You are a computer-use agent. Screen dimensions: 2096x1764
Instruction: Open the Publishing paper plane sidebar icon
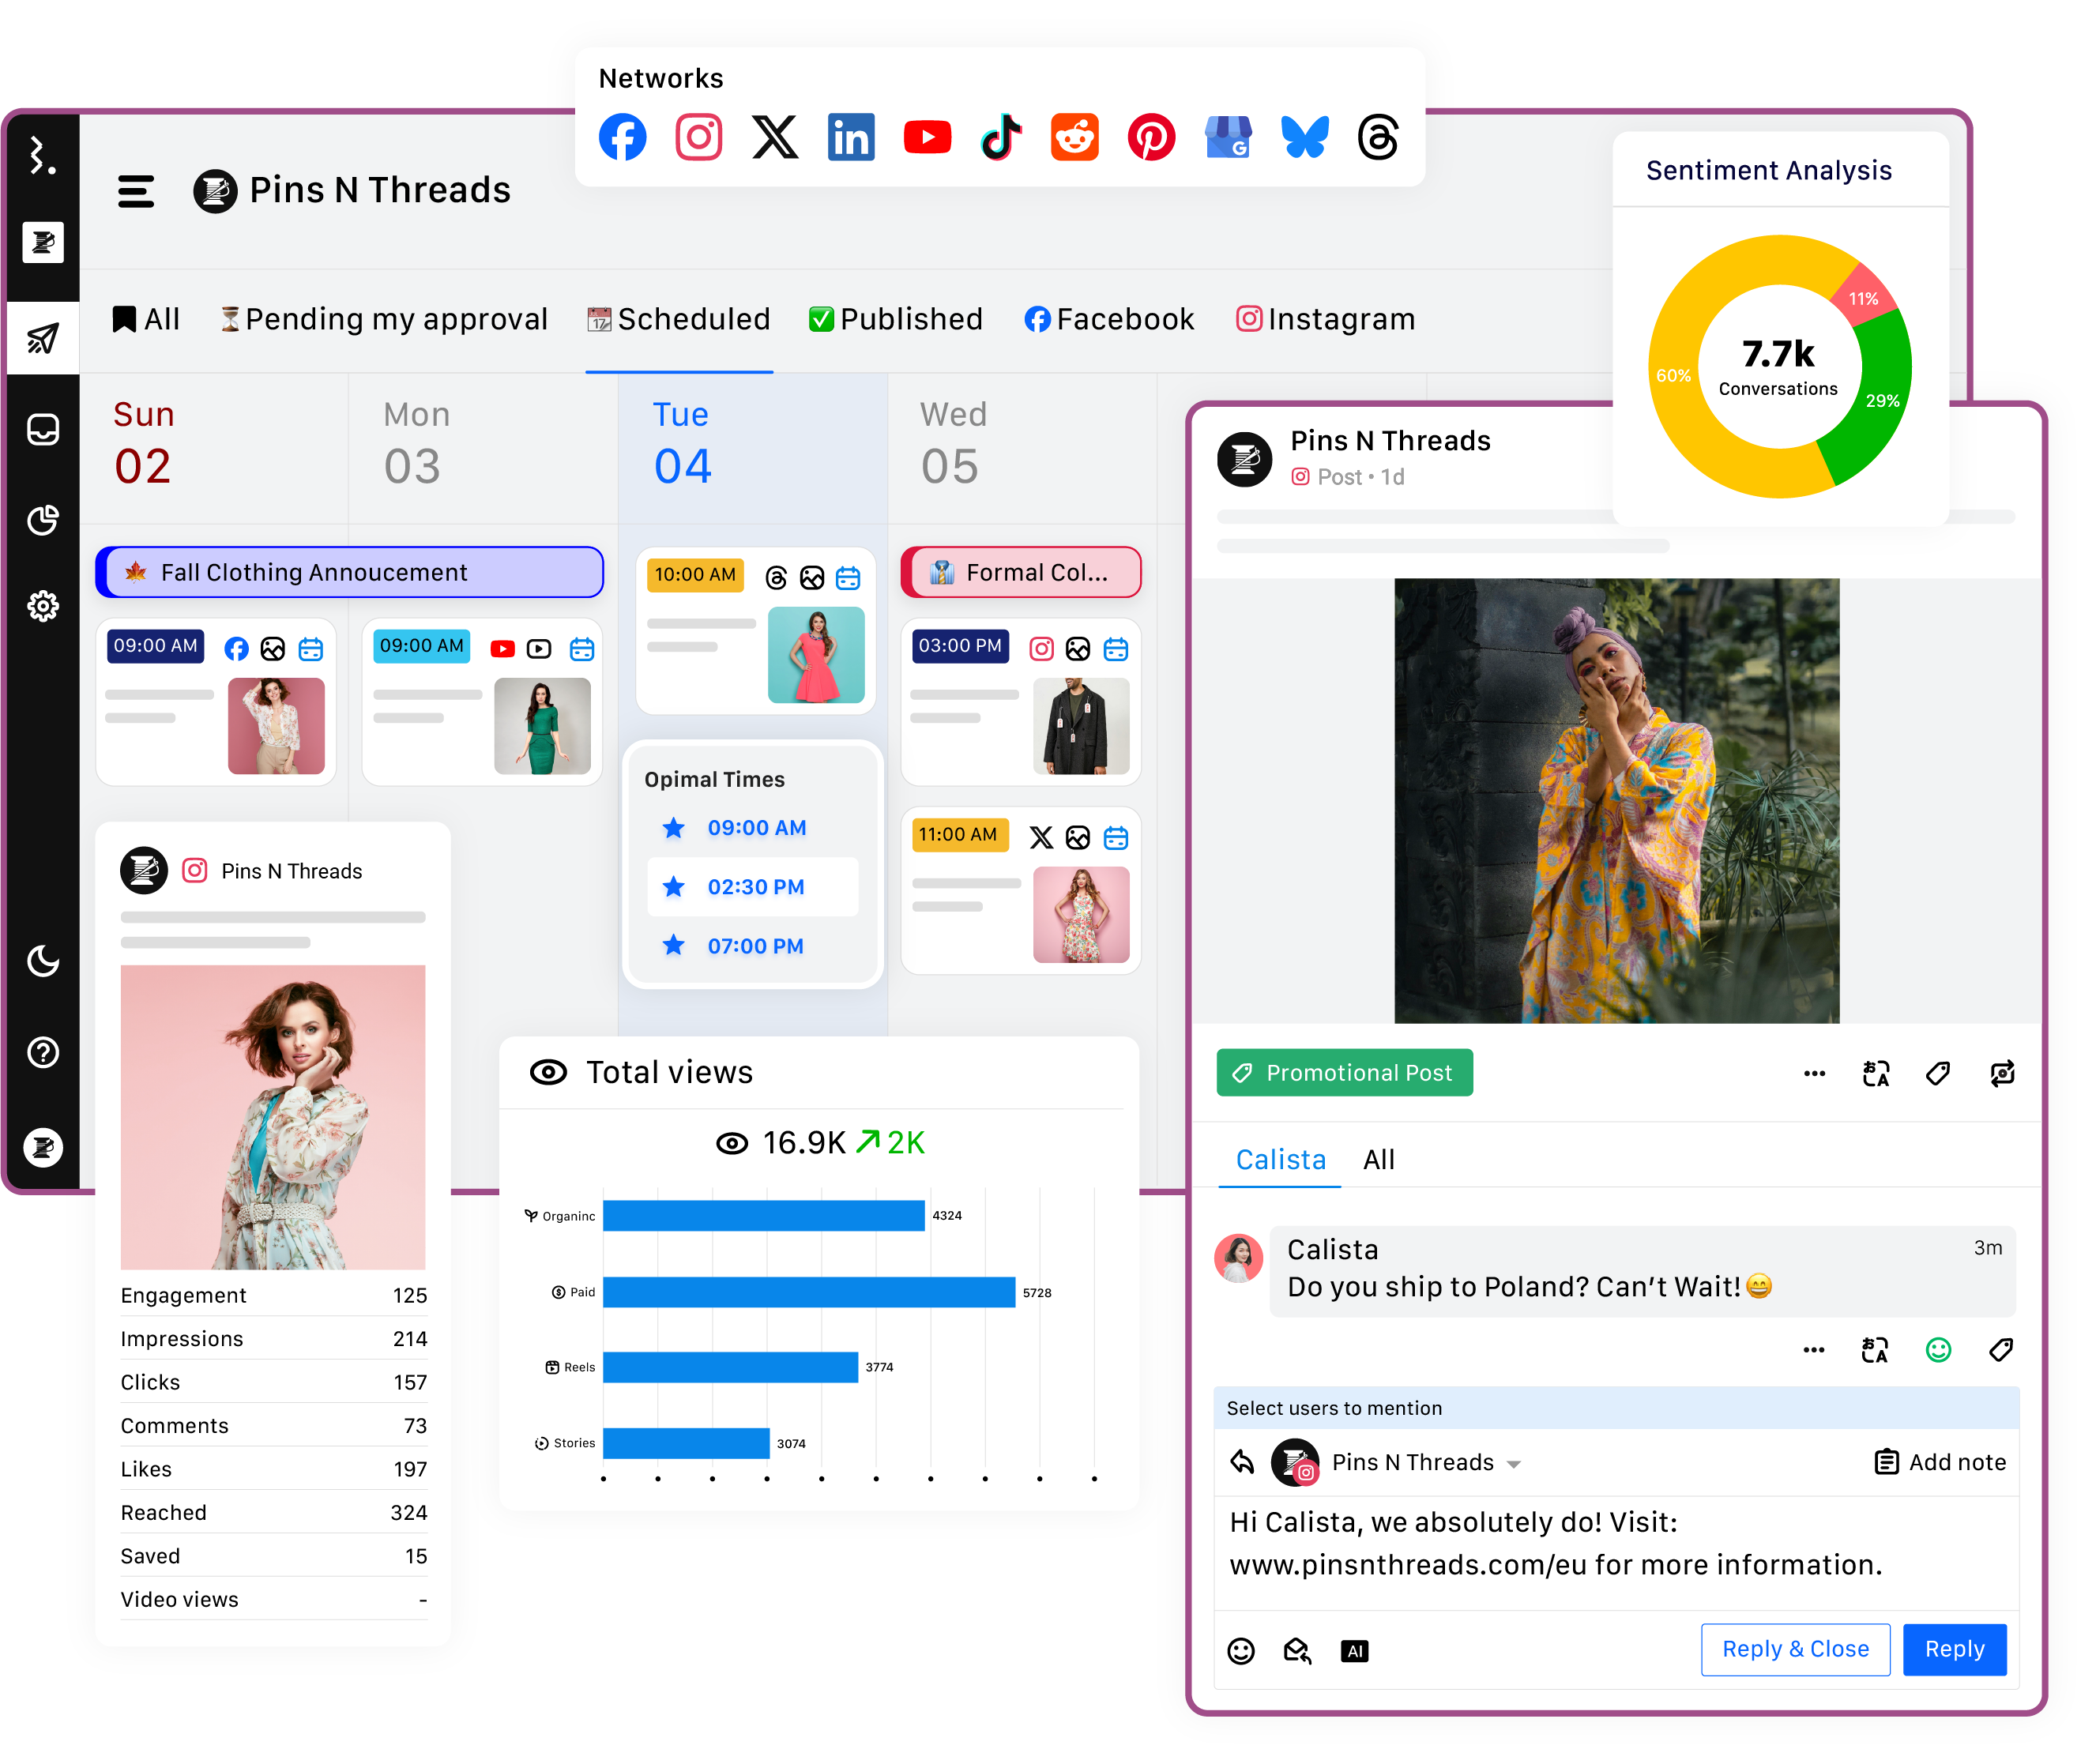tap(42, 339)
